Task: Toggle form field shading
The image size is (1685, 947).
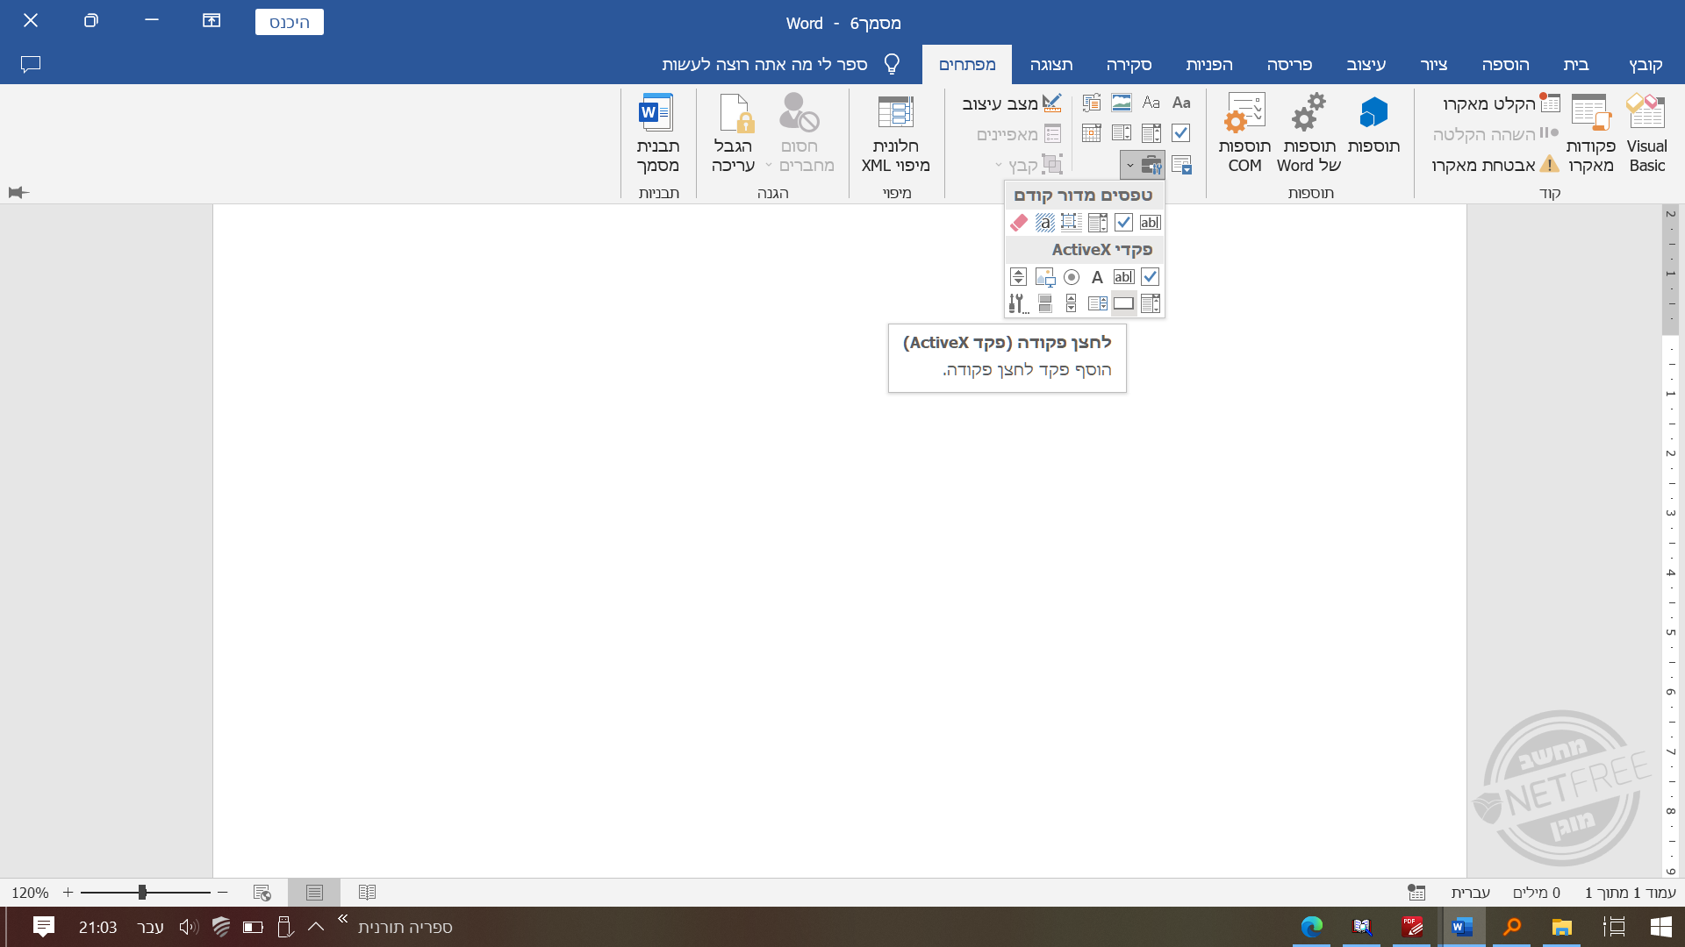Action: (1044, 223)
